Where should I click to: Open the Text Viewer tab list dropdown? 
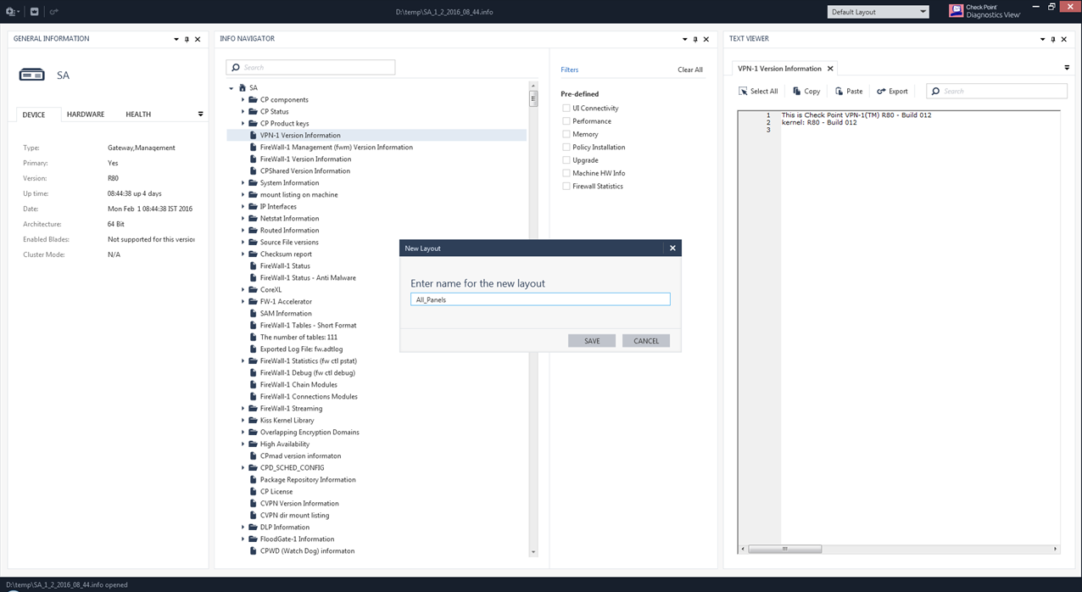[1067, 68]
